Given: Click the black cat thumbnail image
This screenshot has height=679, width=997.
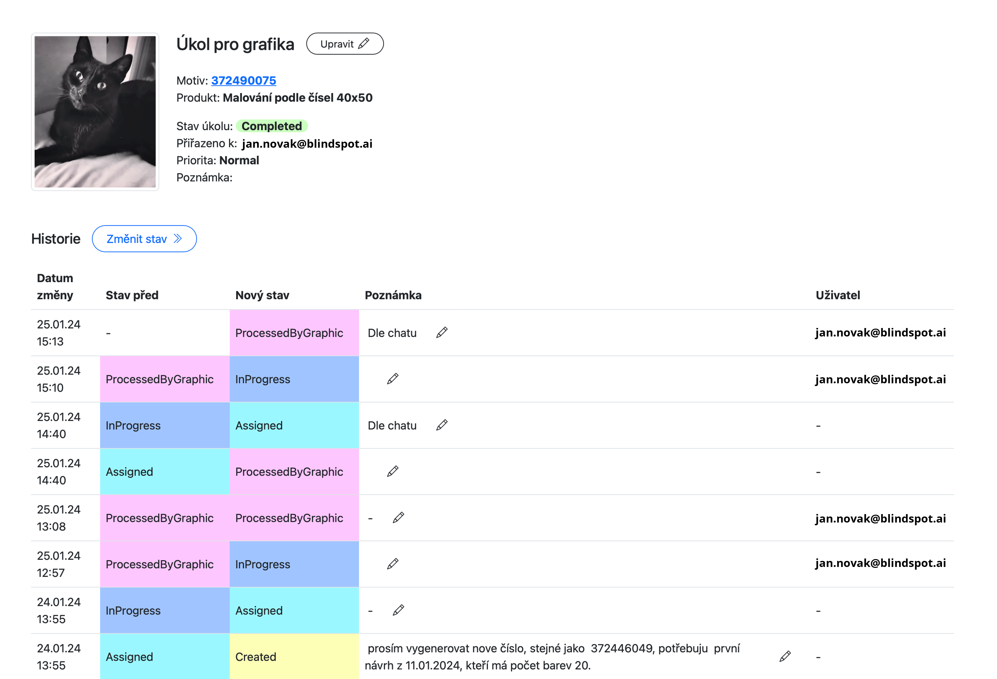Looking at the screenshot, I should coord(95,111).
